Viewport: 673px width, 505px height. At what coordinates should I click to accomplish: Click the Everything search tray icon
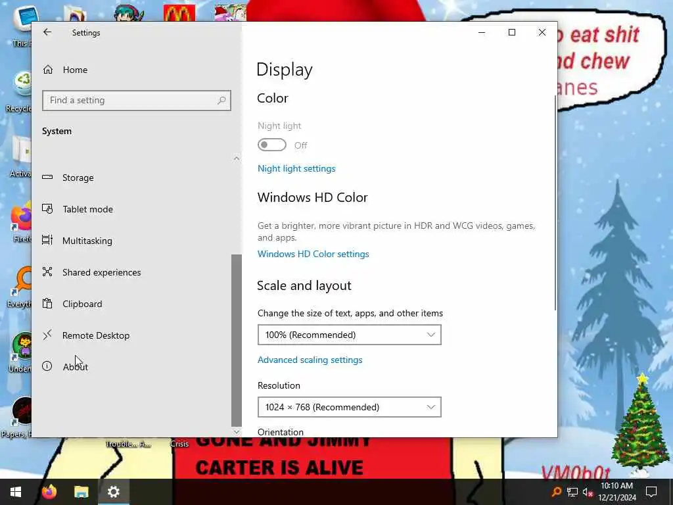(x=556, y=492)
